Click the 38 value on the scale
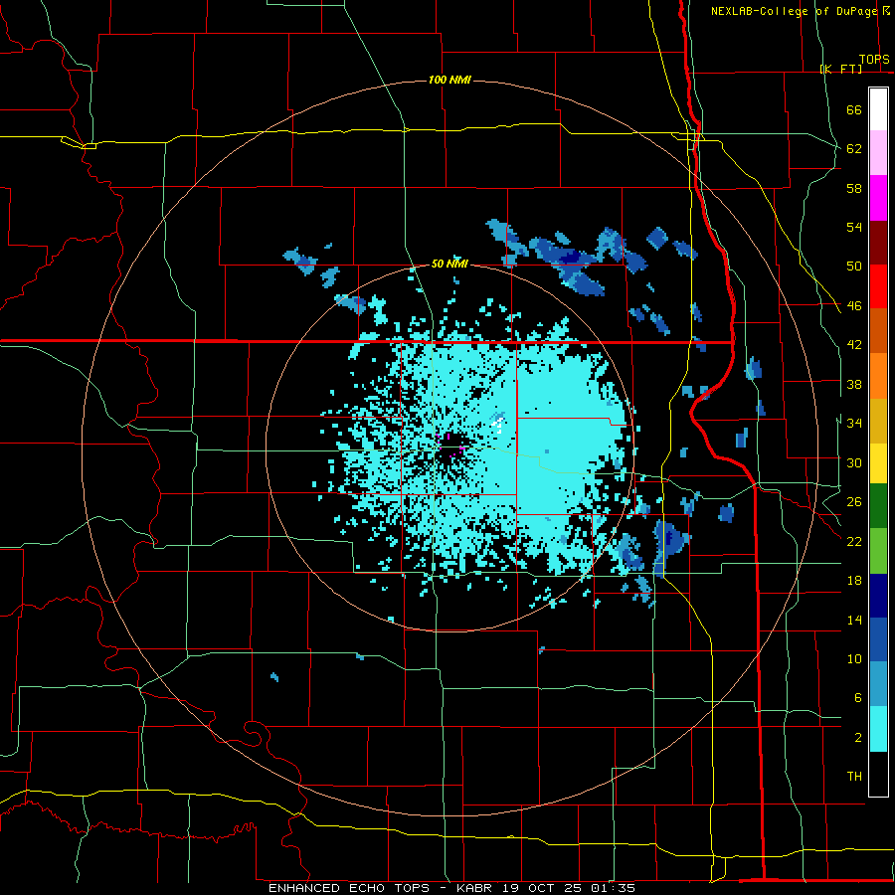This screenshot has width=895, height=895. click(854, 384)
